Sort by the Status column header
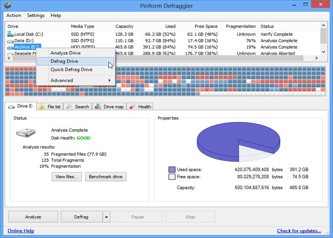 [x=289, y=26]
